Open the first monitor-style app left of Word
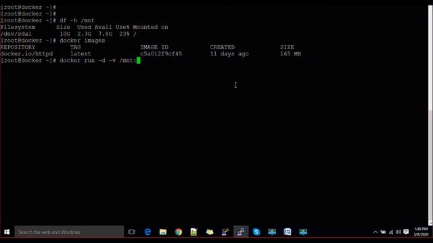Image resolution: width=433 pixels, height=243 pixels. [272, 232]
